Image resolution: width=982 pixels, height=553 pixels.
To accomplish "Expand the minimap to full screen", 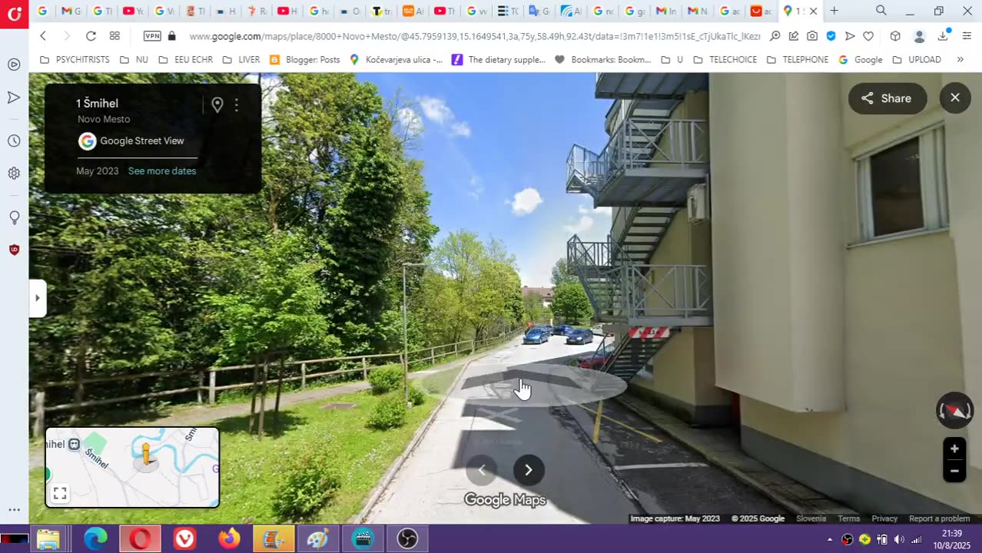I will [60, 494].
